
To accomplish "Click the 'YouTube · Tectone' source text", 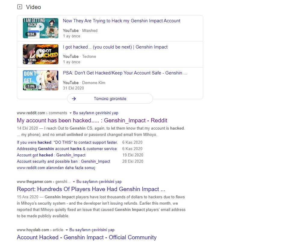I will pyautogui.click(x=79, y=57).
